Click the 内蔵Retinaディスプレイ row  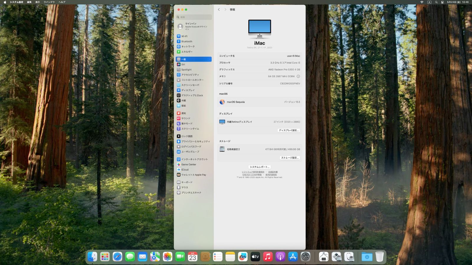pos(260,122)
